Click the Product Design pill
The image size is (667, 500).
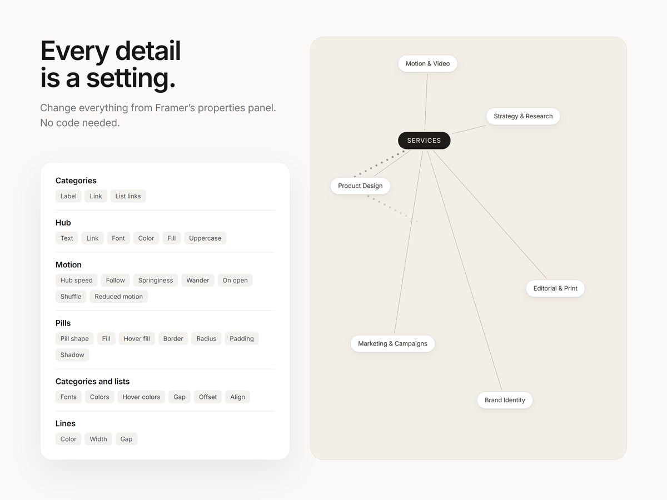(360, 186)
